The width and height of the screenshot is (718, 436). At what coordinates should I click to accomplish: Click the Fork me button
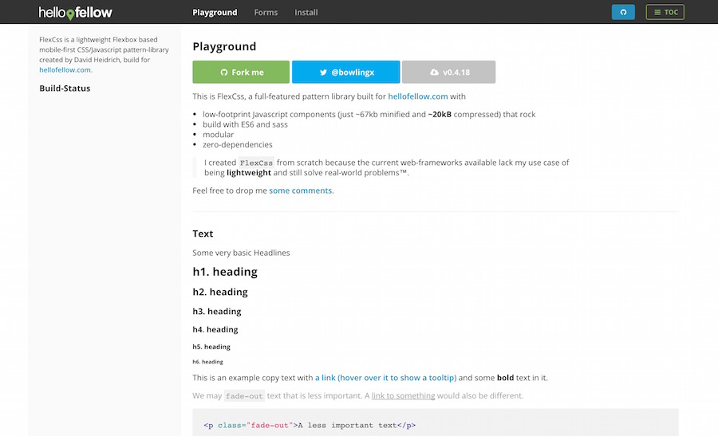tap(241, 72)
